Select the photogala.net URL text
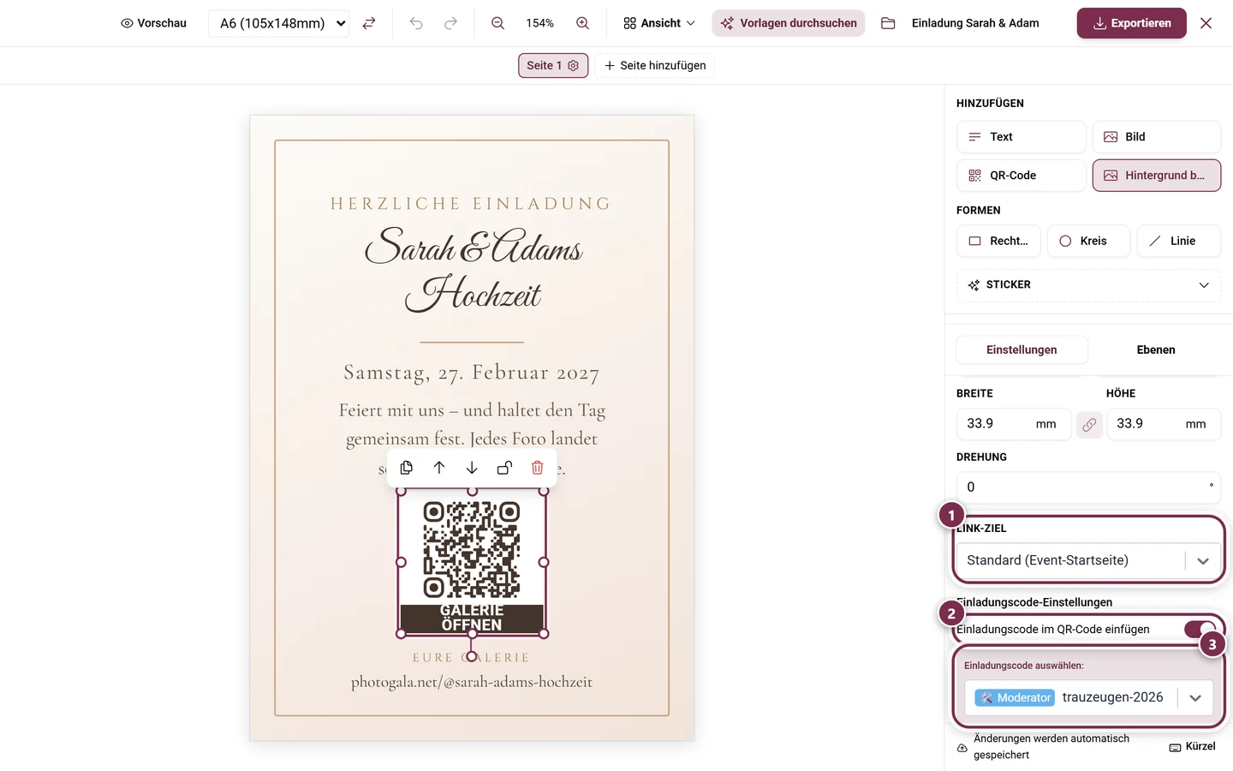1233x771 pixels. click(x=472, y=683)
